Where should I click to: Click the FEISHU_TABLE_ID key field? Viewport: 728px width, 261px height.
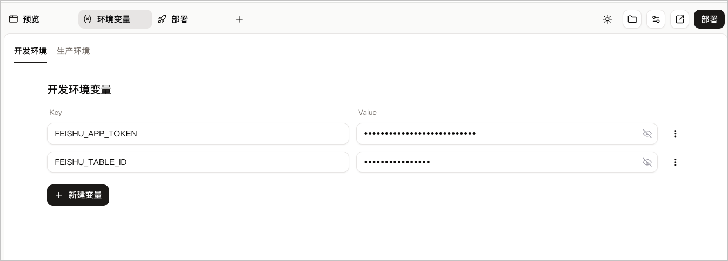pyautogui.click(x=198, y=162)
